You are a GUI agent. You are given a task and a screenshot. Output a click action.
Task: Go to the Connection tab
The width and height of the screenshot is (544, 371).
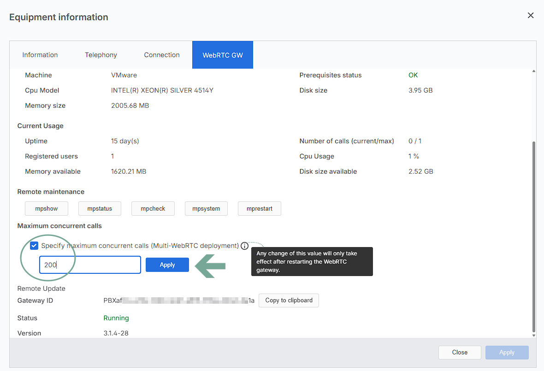[x=162, y=55]
